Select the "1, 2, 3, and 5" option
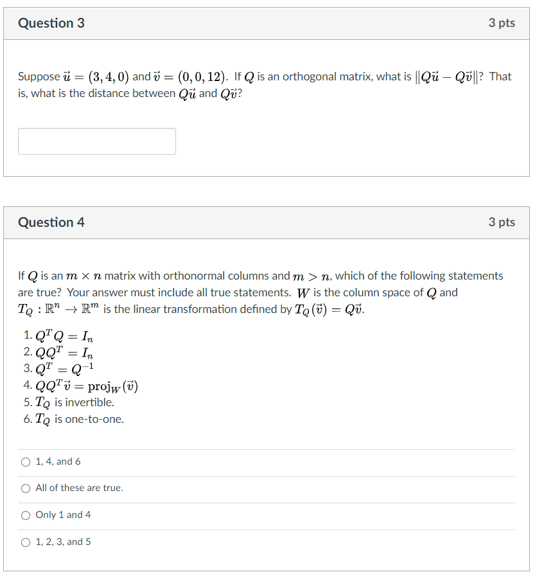The height and width of the screenshot is (581, 546). coord(25,542)
